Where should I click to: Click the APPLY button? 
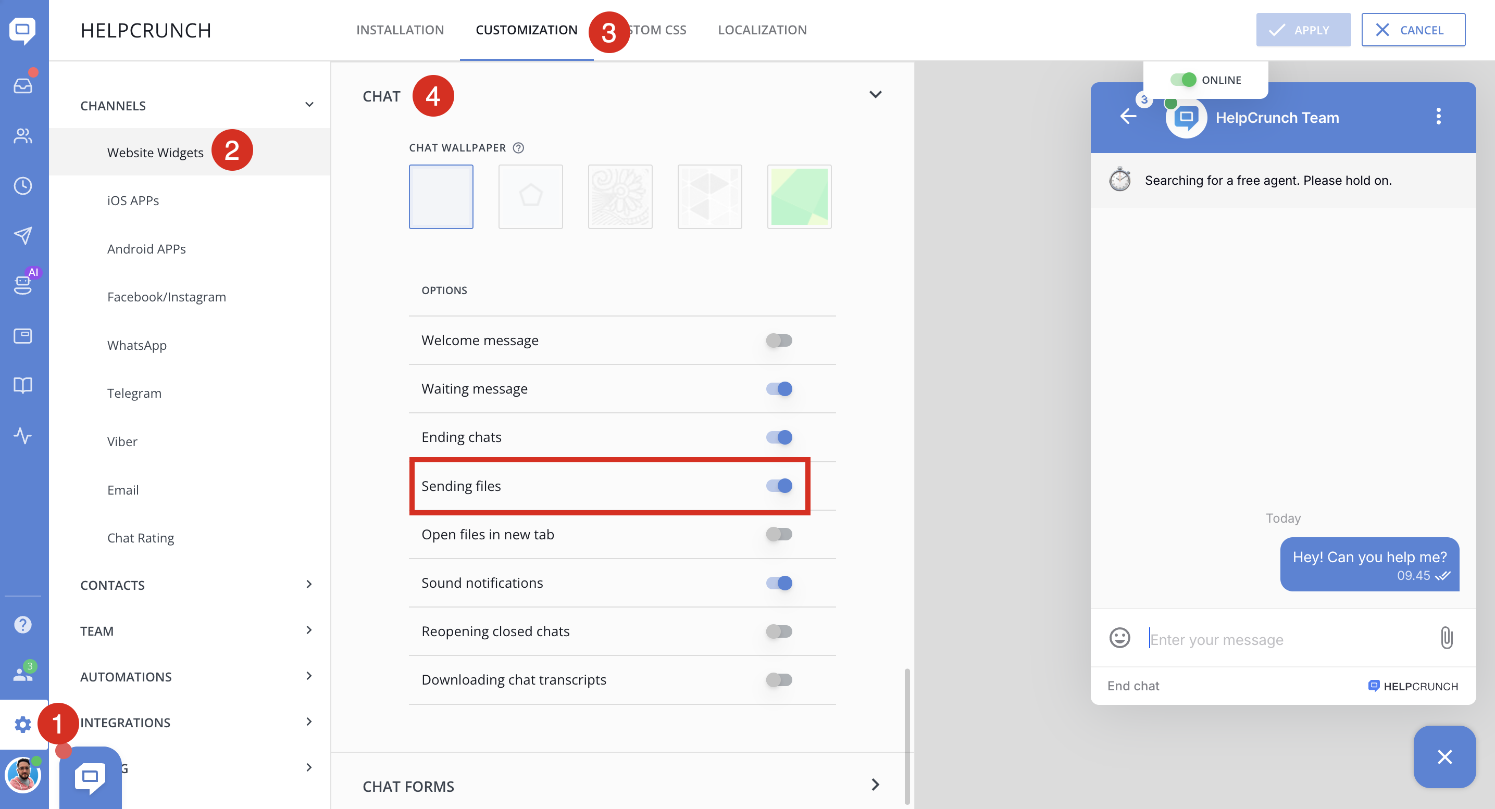pyautogui.click(x=1303, y=30)
